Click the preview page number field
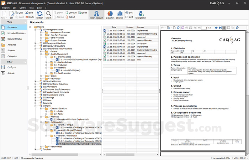The width and height of the screenshot is (249, 160). [204, 28]
